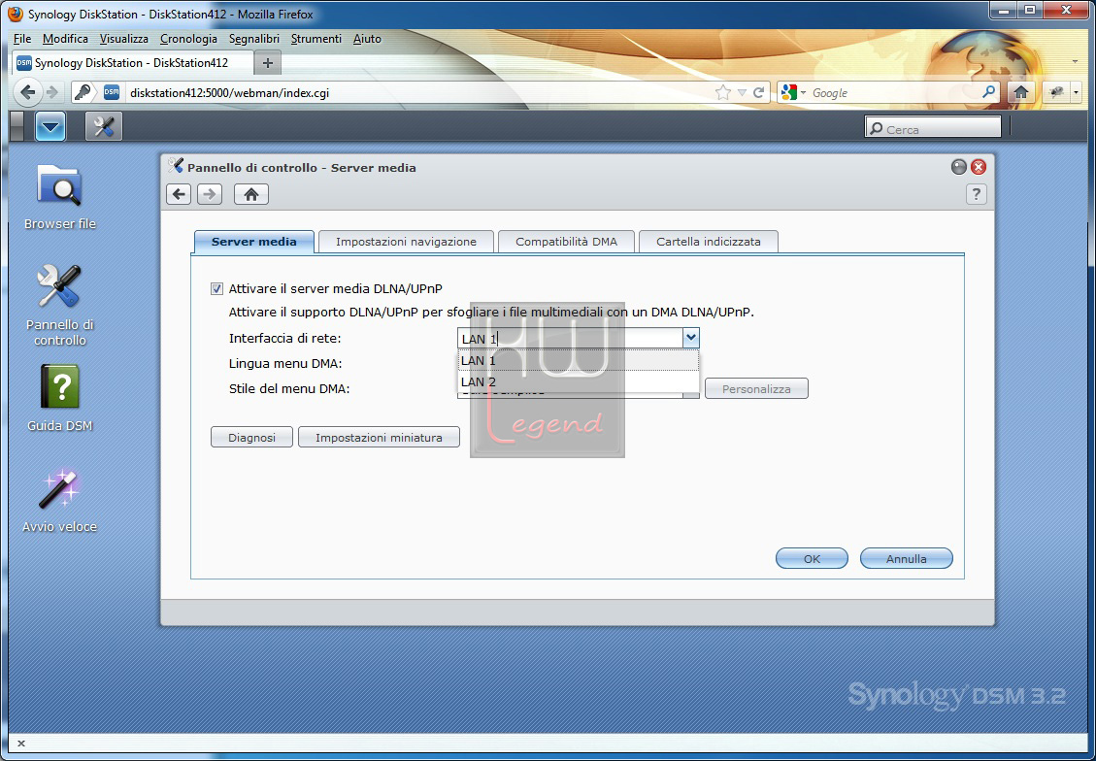Screen dimensions: 1096x761
Task: Close the Firefox add-on bar
Action: pos(21,744)
